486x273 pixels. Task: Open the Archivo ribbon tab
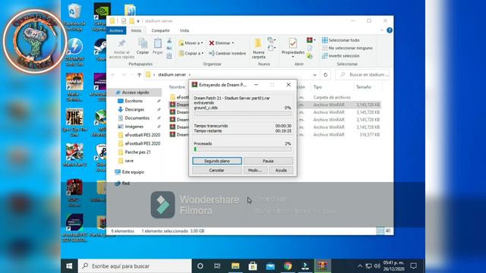tap(116, 30)
